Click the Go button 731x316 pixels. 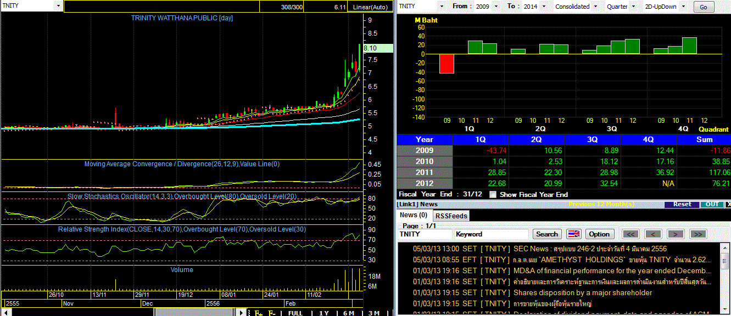pos(704,7)
